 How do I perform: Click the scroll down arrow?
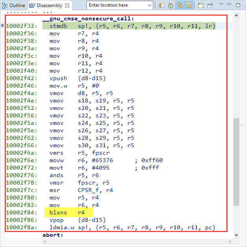pos(236,235)
